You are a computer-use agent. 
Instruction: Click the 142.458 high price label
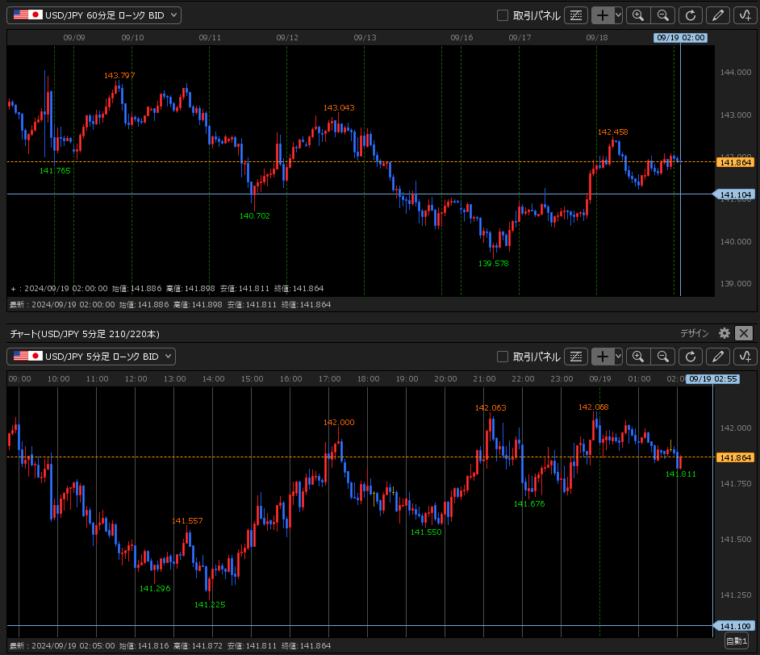(x=612, y=131)
